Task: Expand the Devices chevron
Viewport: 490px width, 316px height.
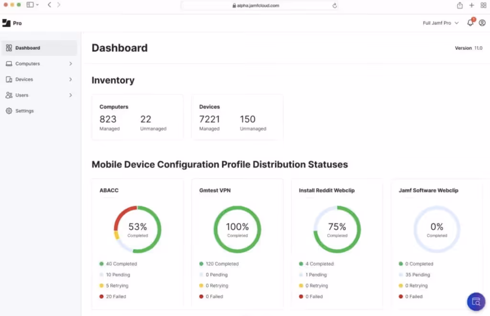Action: pyautogui.click(x=71, y=79)
